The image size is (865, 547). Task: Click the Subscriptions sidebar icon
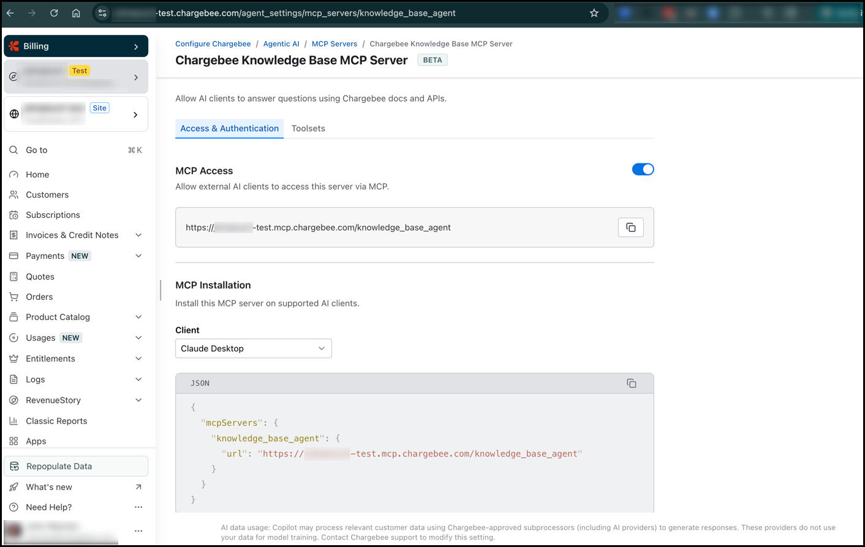point(13,215)
